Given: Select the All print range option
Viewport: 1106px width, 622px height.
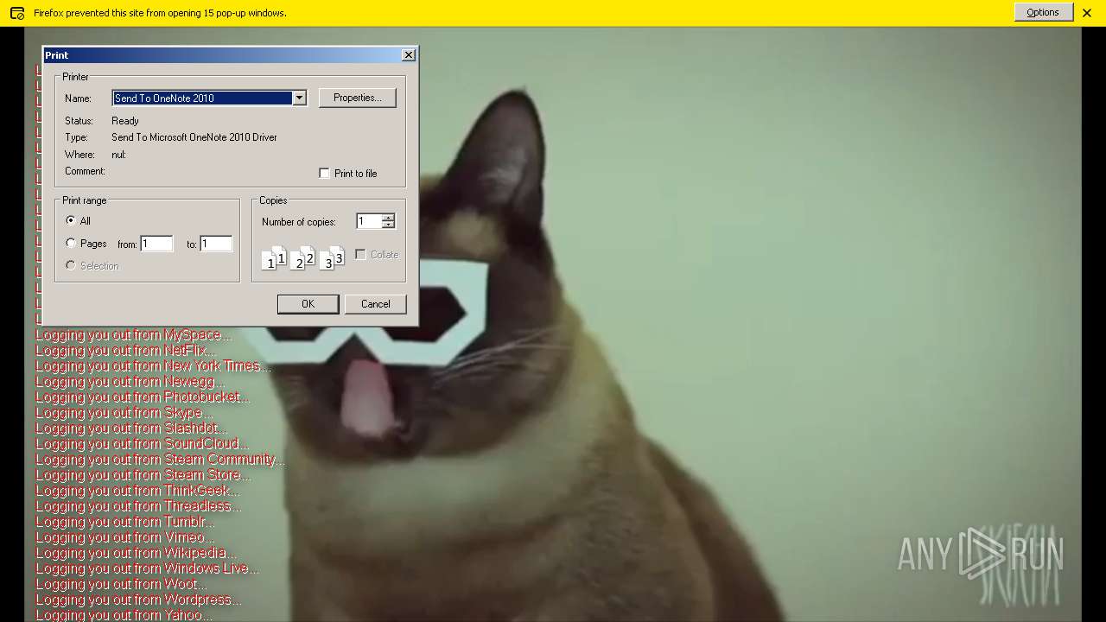Looking at the screenshot, I should point(71,221).
